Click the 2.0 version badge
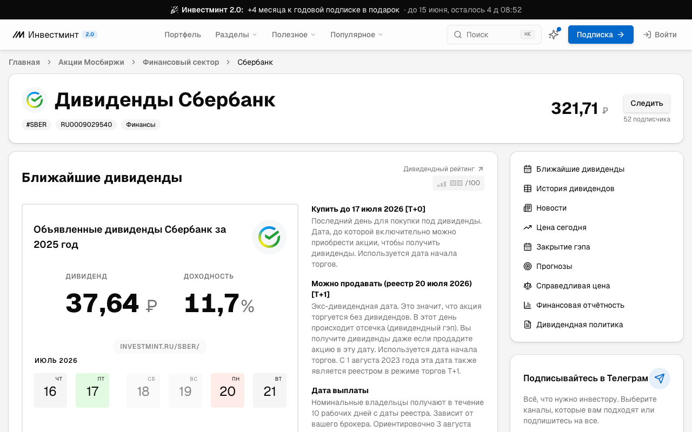 coord(90,35)
